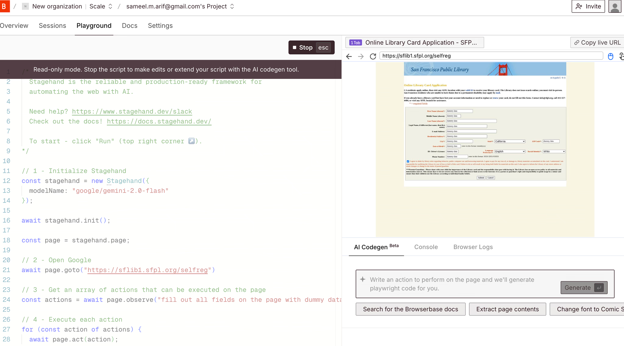The image size is (624, 346).
Task: Open the Settings tab
Action: (160, 26)
